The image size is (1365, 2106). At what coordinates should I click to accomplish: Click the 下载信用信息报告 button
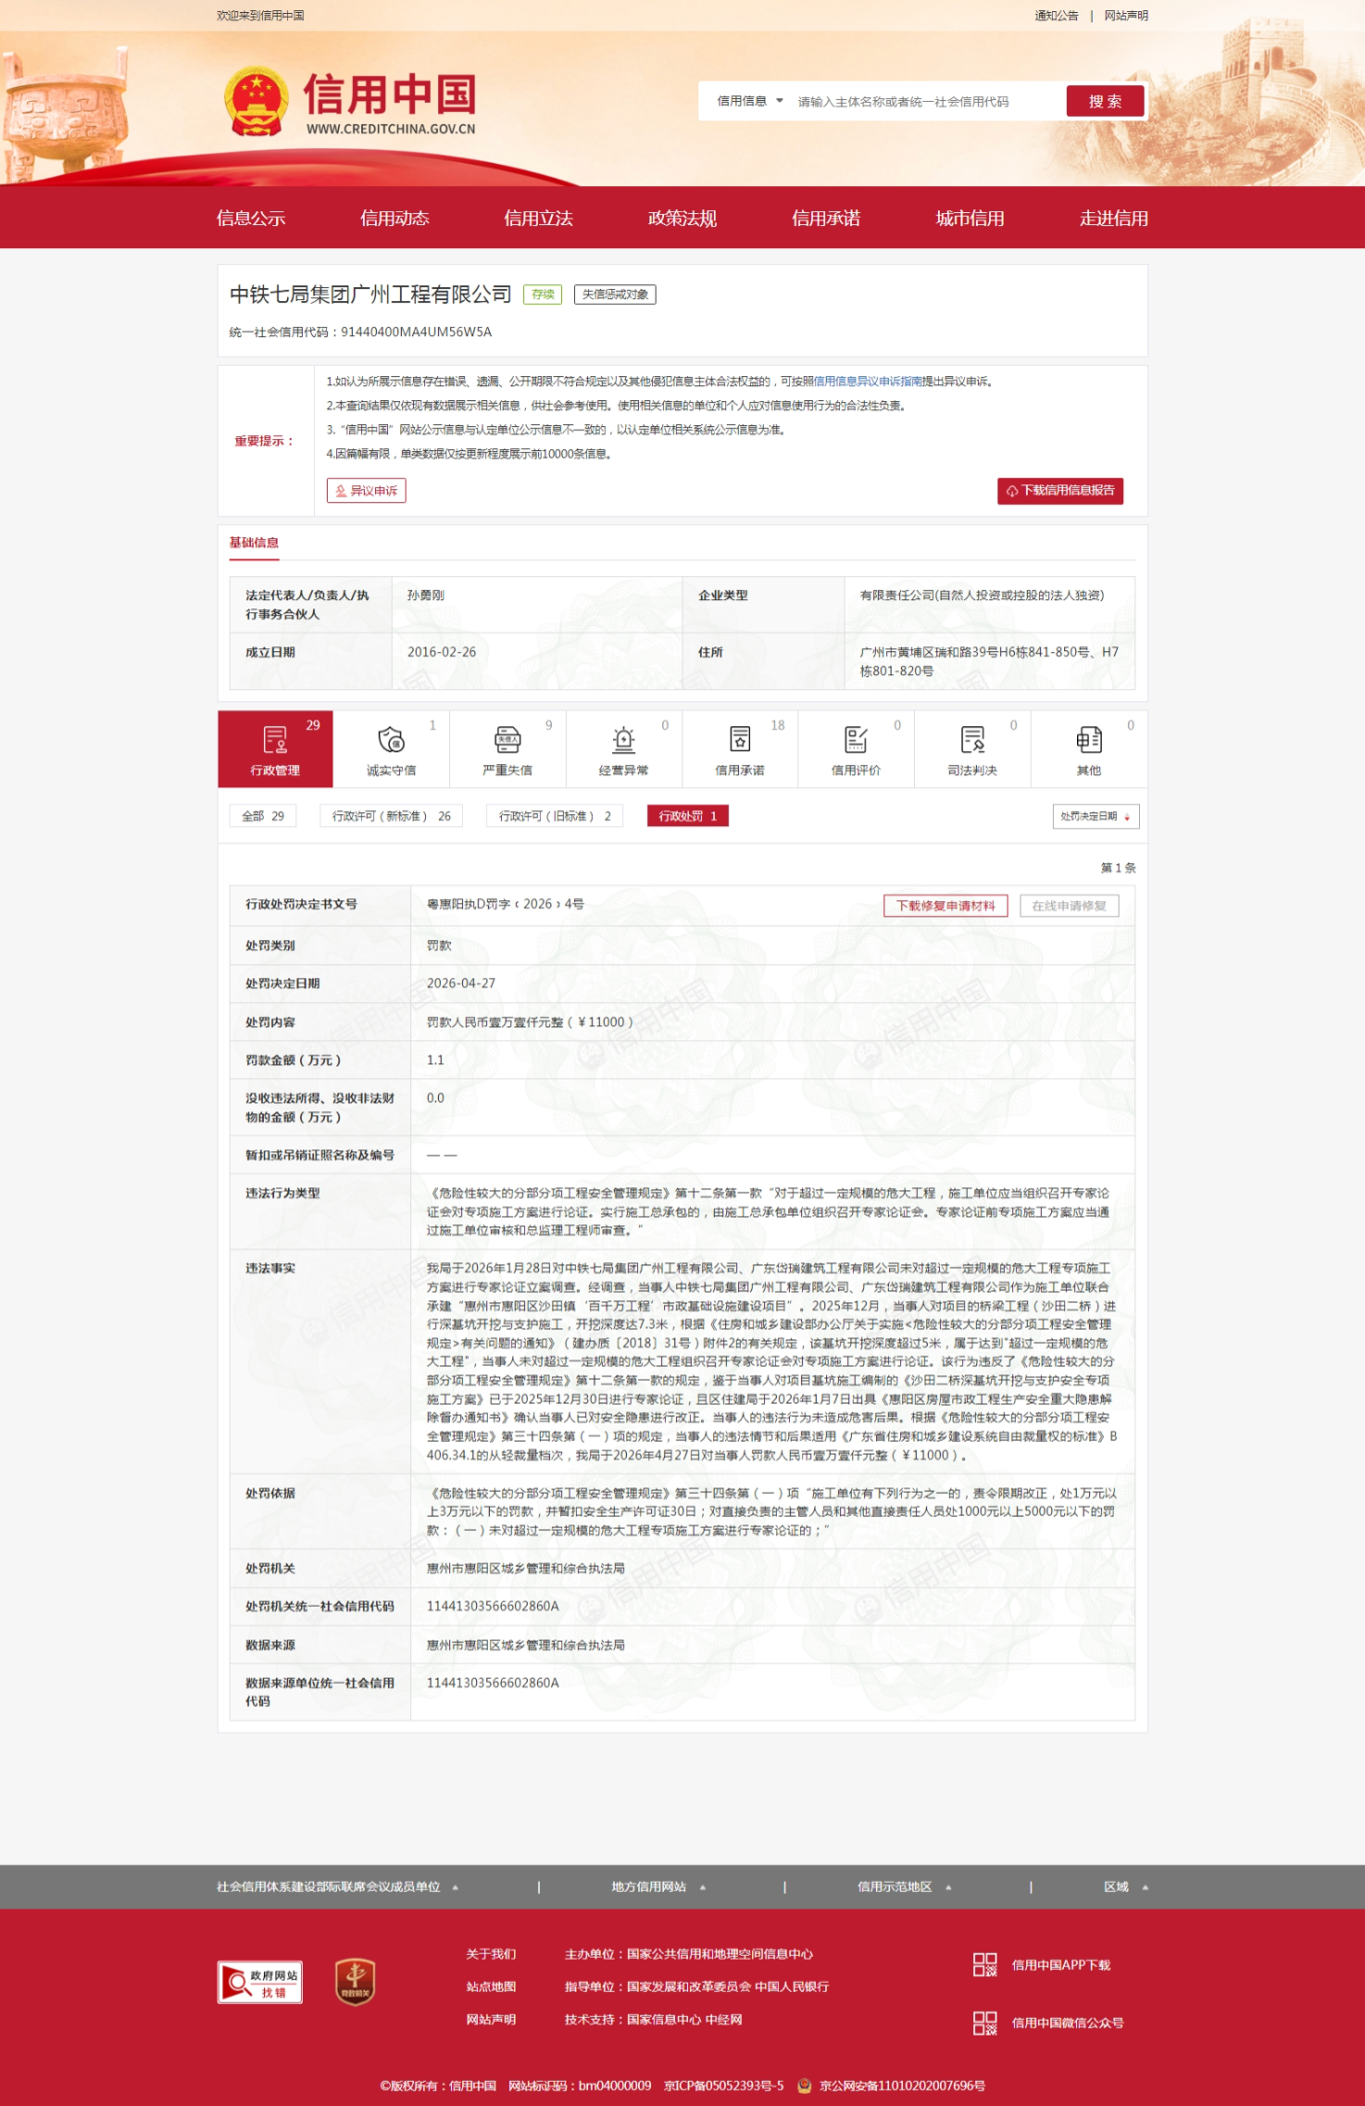click(1059, 491)
